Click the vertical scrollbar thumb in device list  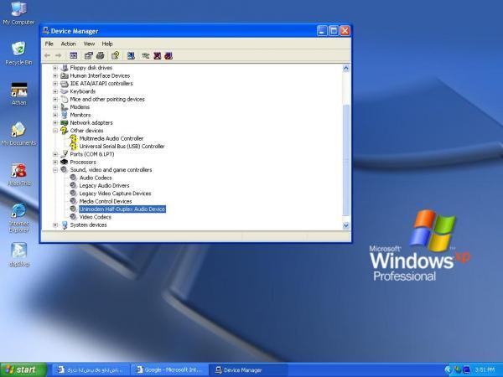[345, 160]
